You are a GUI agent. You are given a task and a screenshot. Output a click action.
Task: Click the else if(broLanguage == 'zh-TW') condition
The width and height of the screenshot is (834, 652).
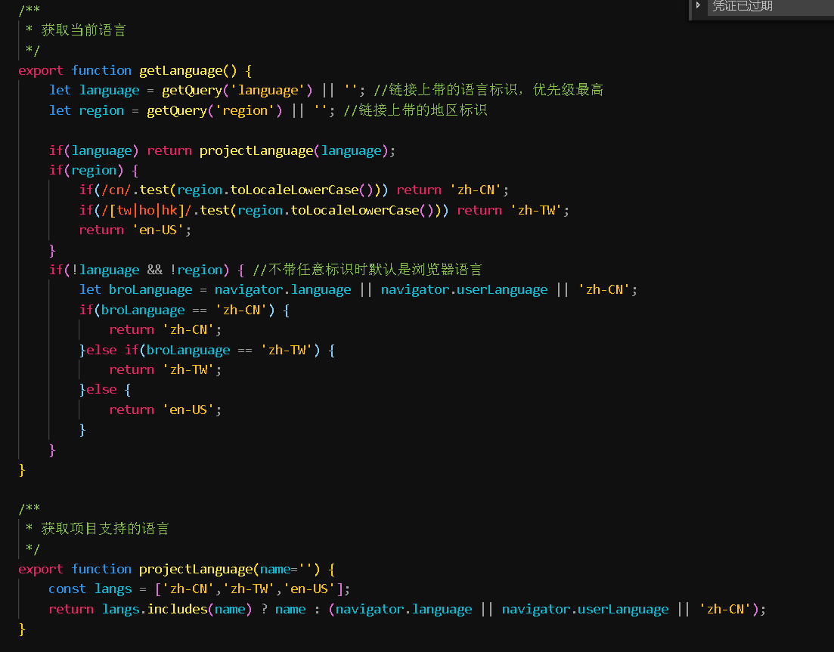(203, 351)
